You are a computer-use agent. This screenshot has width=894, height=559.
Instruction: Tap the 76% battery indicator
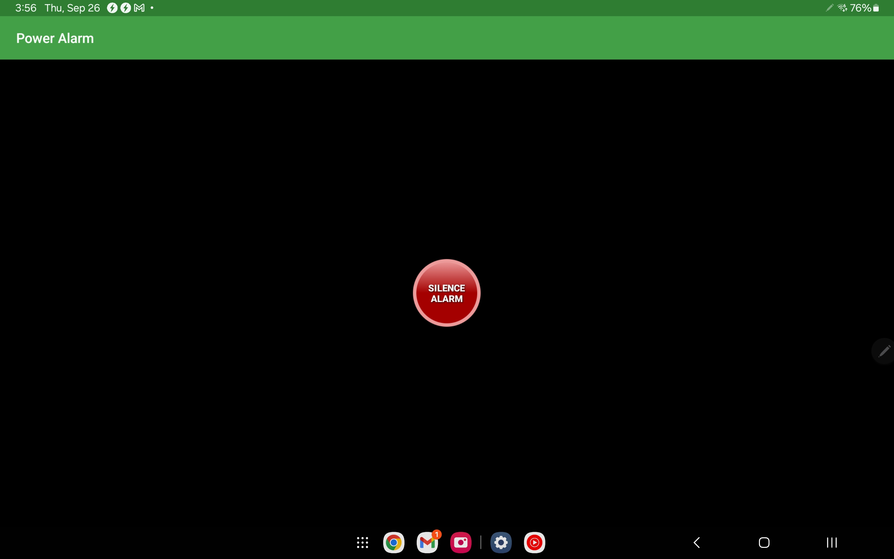pos(864,8)
